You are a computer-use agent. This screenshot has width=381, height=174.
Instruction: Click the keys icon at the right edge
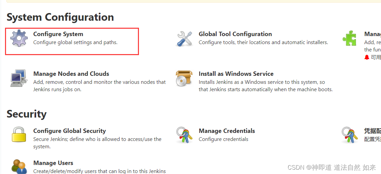[x=350, y=135]
